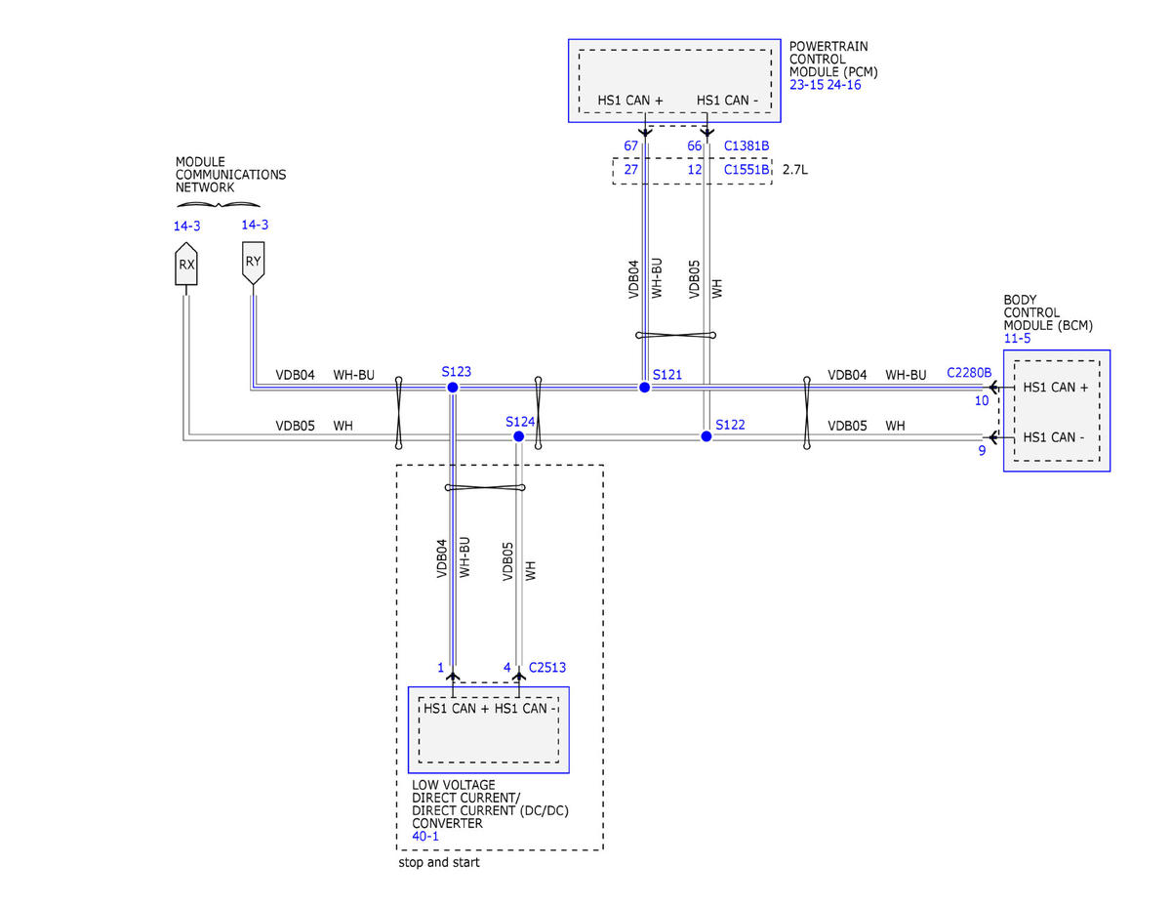Click the RY off-page connector symbol
This screenshot has width=1171, height=905.
(x=254, y=262)
